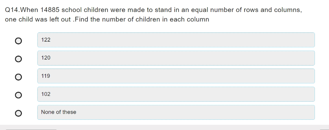Click the partially visible bottom-left button
The image size is (329, 130).
pyautogui.click(x=31, y=130)
